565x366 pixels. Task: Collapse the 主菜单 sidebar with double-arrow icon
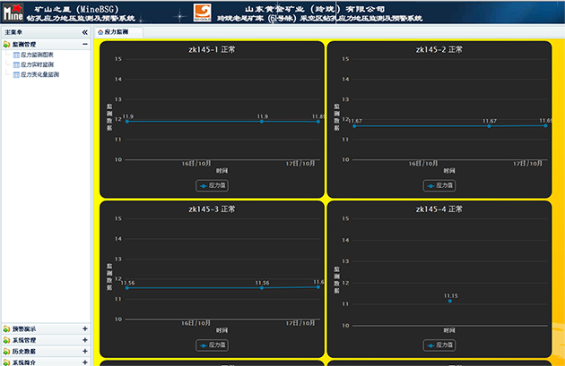tap(84, 31)
